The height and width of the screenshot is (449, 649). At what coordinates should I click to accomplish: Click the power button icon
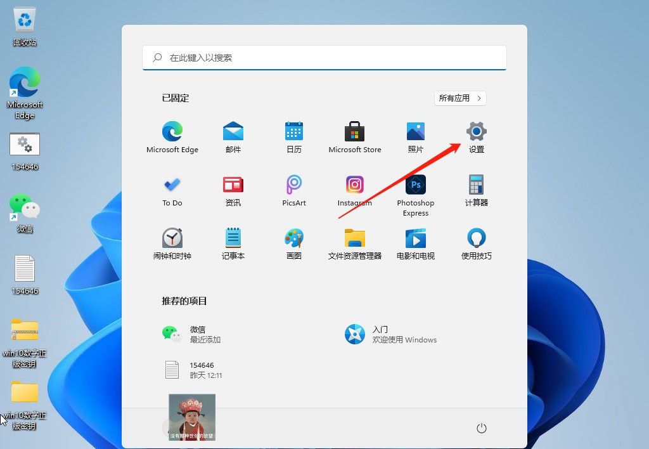point(482,428)
